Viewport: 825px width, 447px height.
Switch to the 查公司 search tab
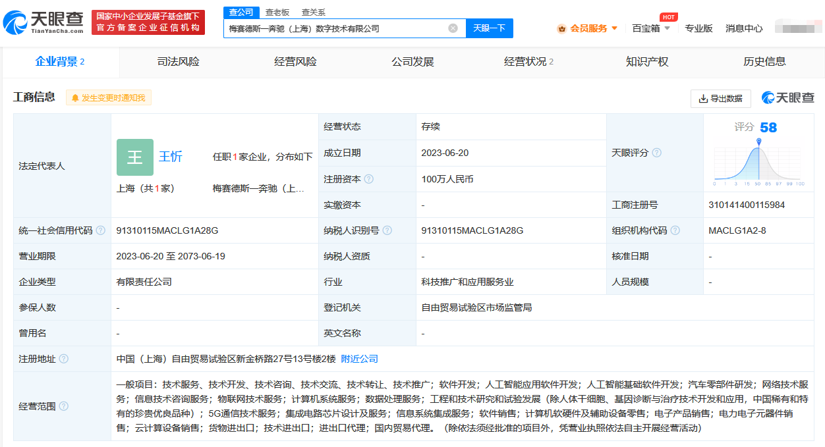click(241, 12)
